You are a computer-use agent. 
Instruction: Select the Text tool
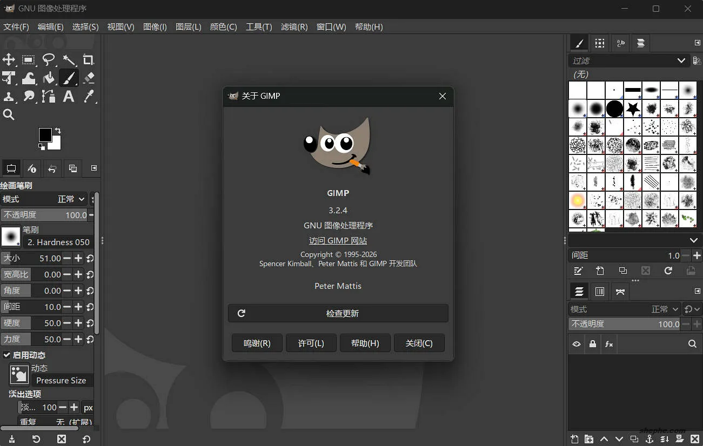pos(69,96)
